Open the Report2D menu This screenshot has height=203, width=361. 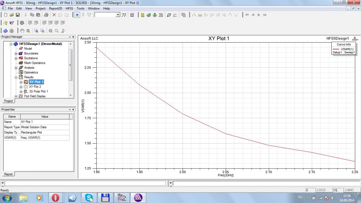[55, 8]
